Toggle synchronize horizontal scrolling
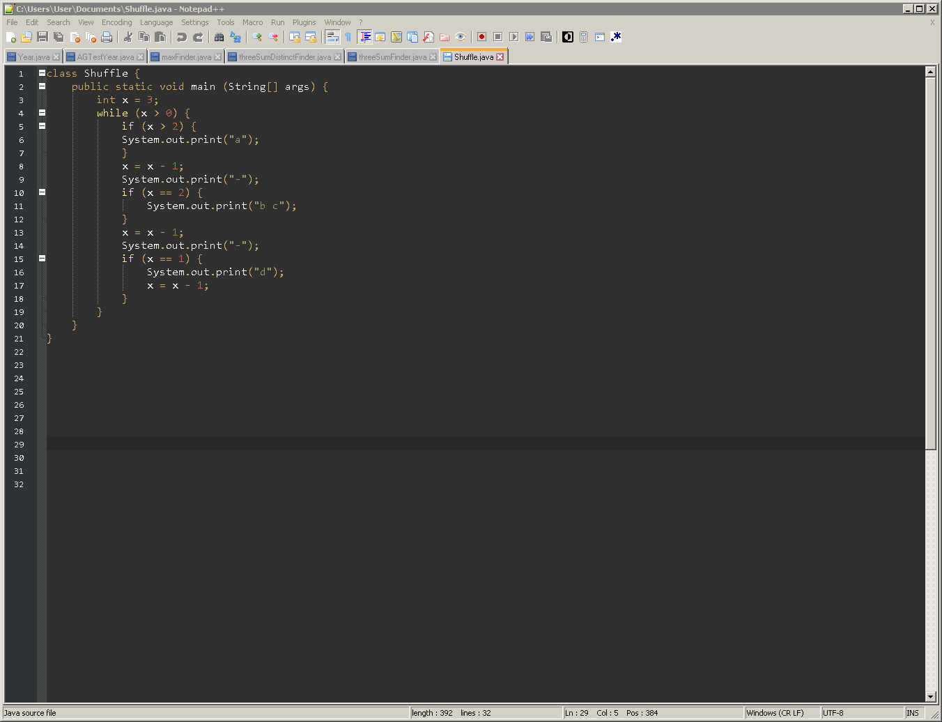 [311, 37]
